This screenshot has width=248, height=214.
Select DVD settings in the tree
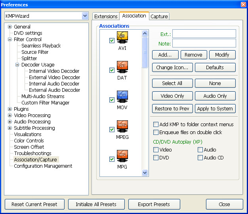(28, 33)
